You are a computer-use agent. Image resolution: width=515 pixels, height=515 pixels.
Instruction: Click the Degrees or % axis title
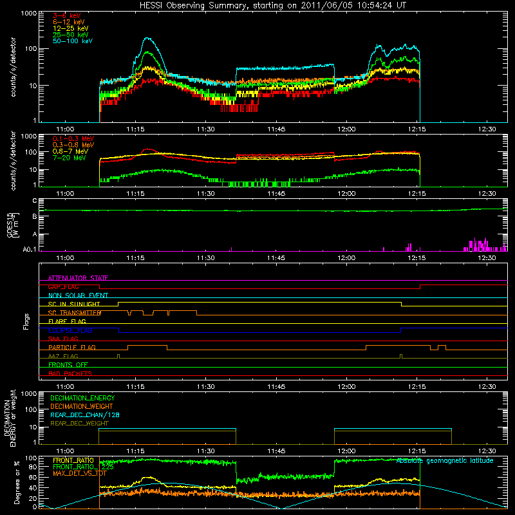point(17,482)
